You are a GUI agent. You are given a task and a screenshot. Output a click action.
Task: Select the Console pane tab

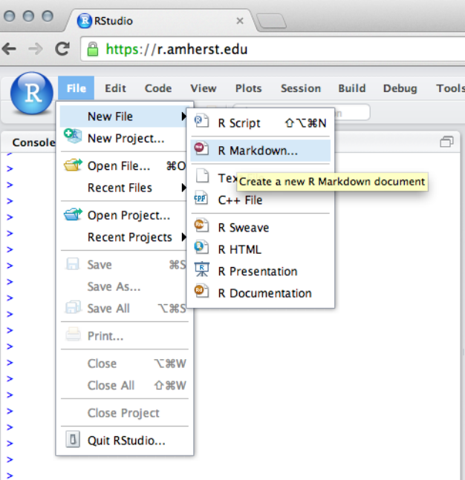click(x=33, y=142)
